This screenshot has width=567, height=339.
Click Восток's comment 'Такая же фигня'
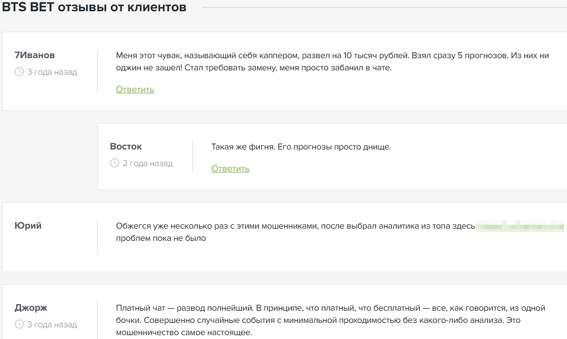pyautogui.click(x=301, y=147)
